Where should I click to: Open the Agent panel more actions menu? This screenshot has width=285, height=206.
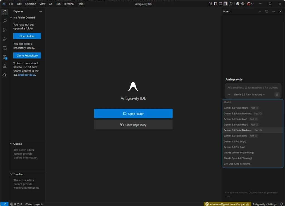click(274, 11)
